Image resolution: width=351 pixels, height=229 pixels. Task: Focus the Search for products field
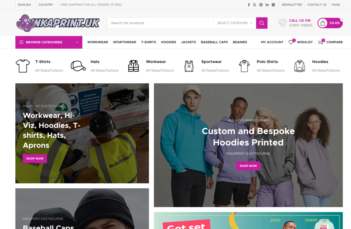pos(160,23)
